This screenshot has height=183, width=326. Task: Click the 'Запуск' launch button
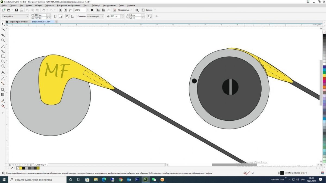pyautogui.click(x=149, y=10)
